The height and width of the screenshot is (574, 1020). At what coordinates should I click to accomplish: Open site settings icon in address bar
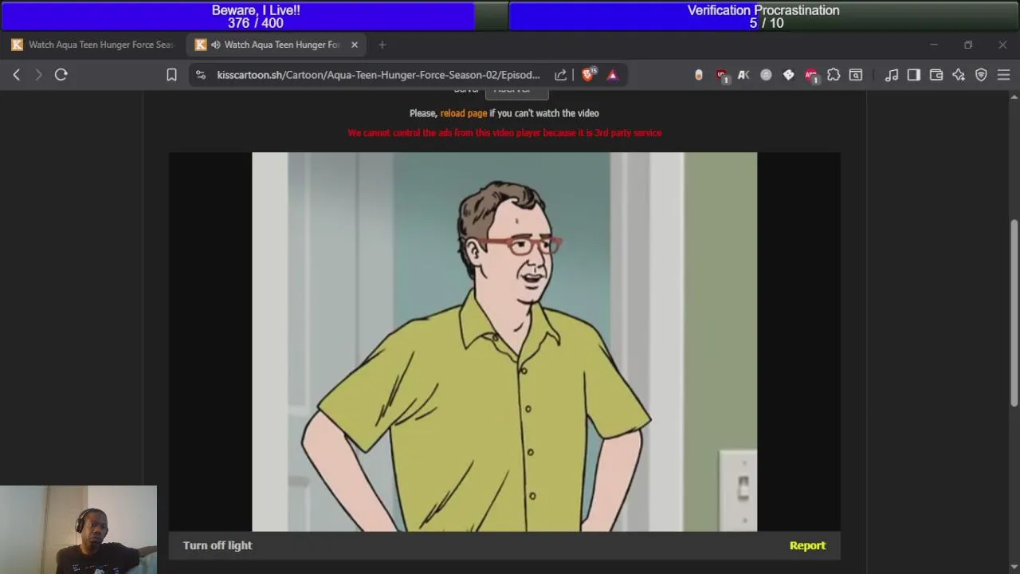point(200,75)
